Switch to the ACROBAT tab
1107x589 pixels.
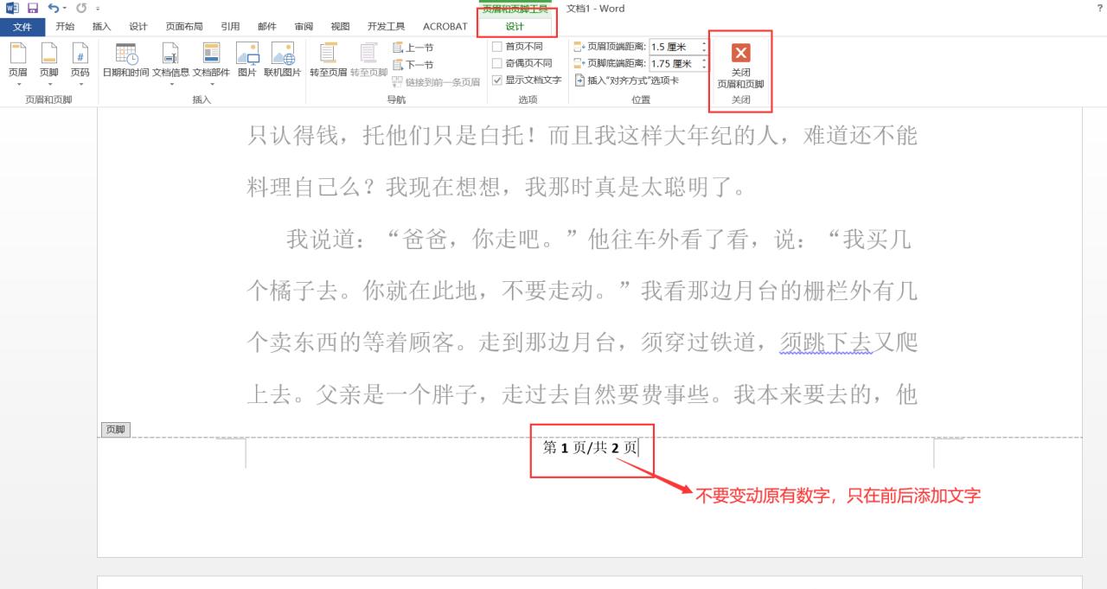[x=445, y=27]
